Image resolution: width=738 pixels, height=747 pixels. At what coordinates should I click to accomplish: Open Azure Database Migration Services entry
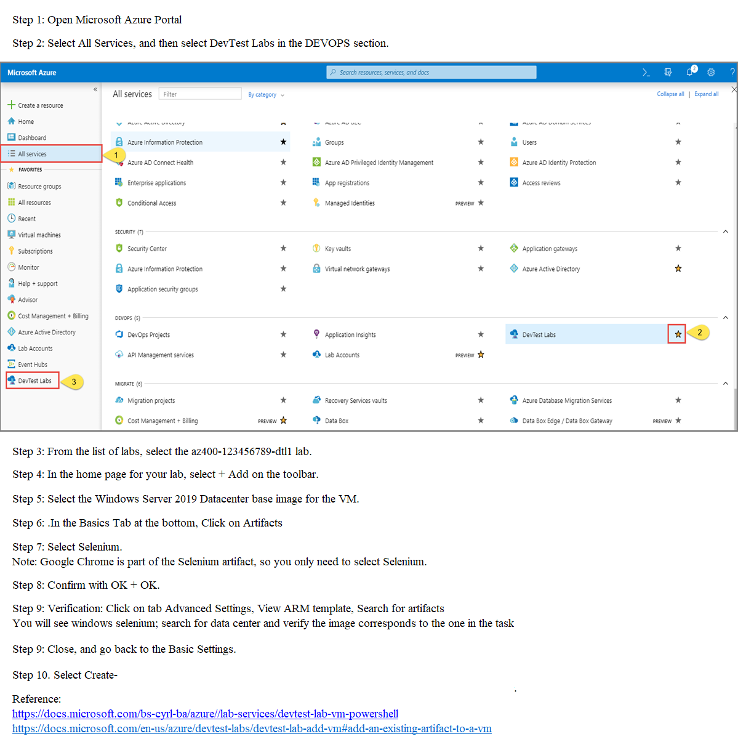coord(567,401)
